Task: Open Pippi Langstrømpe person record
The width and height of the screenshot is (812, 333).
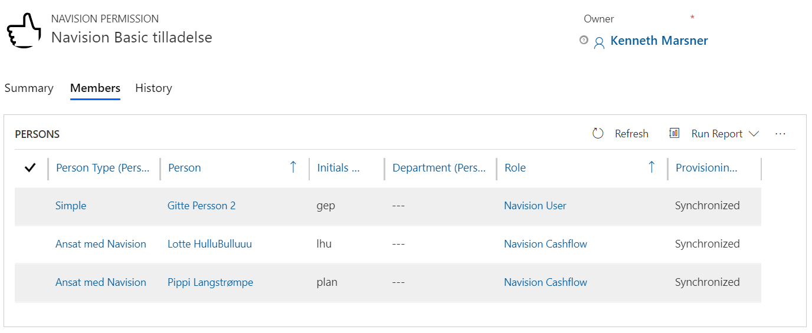Action: (x=210, y=282)
